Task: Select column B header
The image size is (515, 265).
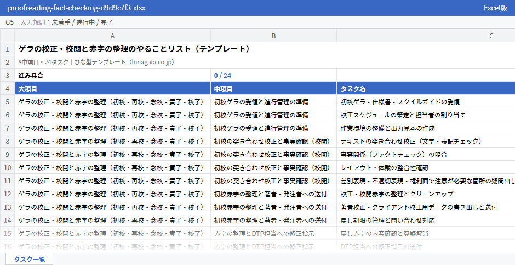Action: (x=273, y=36)
